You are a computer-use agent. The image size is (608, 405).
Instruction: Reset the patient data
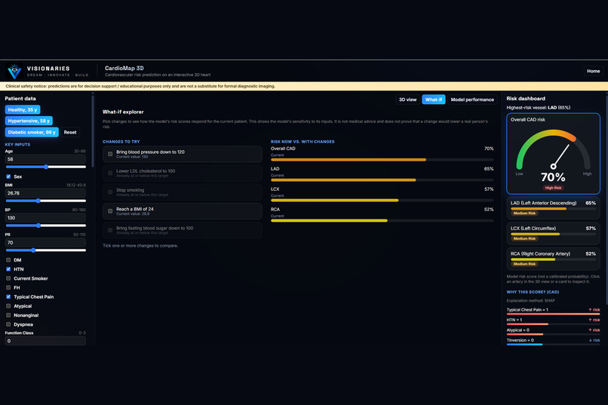point(70,132)
